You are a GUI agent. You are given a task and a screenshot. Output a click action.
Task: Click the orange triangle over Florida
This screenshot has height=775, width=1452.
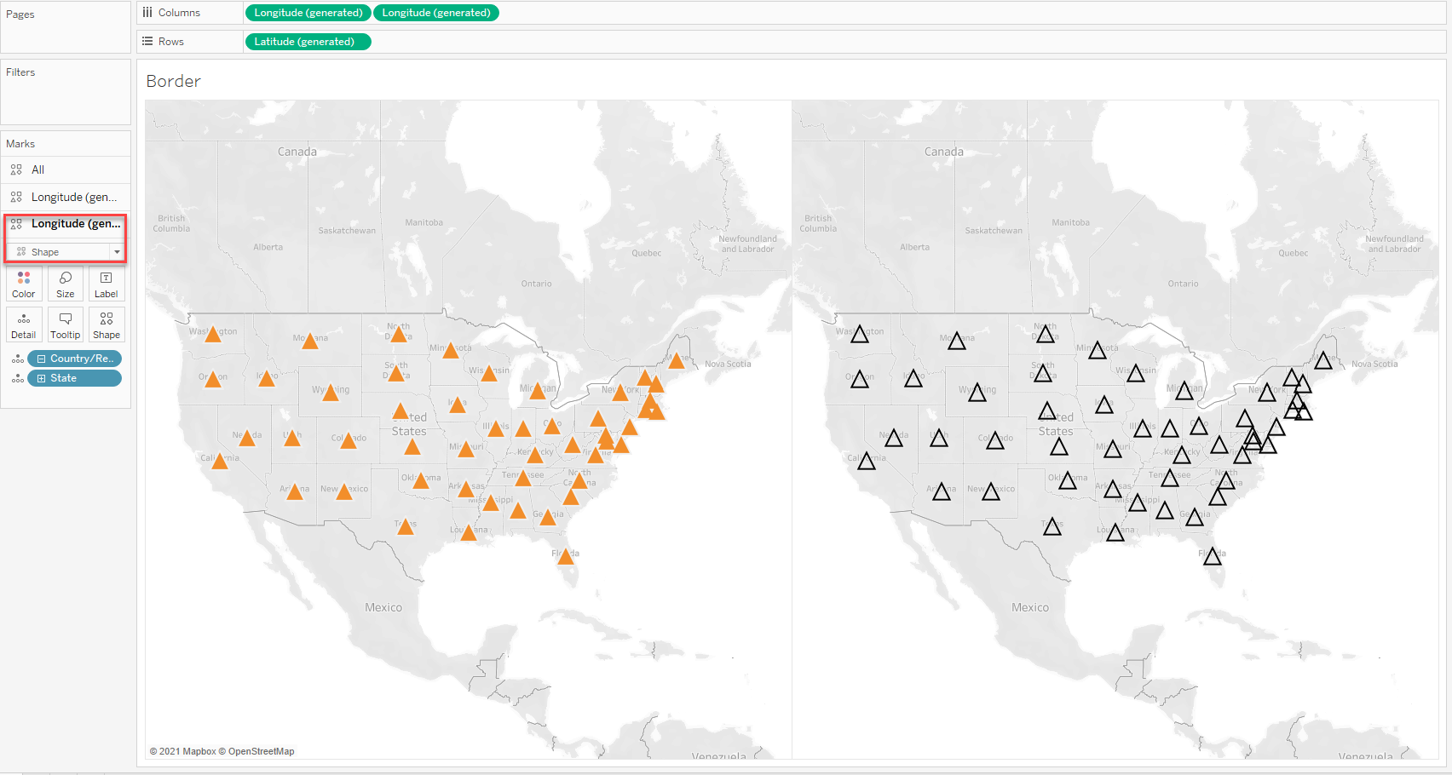tap(565, 557)
